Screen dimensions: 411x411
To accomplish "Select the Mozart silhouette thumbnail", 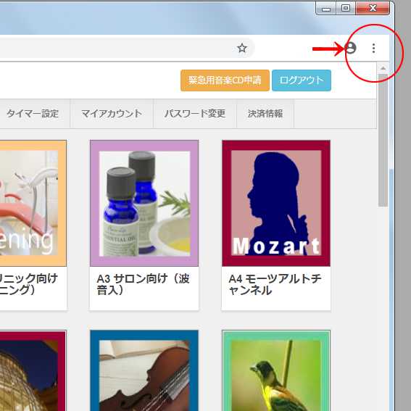I will coord(276,203).
